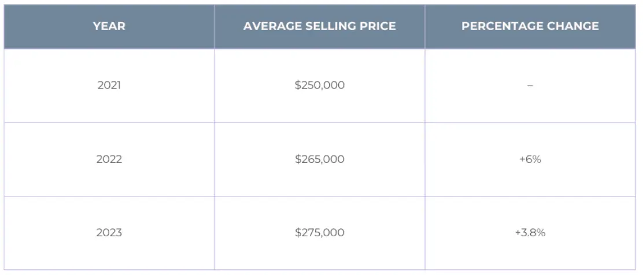The height and width of the screenshot is (275, 643).
Task: Click the row border between 2022 and 2023
Action: (x=319, y=196)
